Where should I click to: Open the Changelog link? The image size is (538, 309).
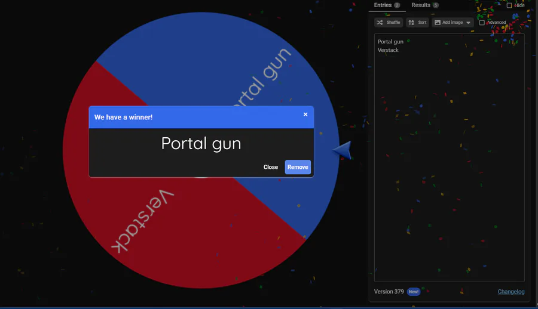pos(511,292)
